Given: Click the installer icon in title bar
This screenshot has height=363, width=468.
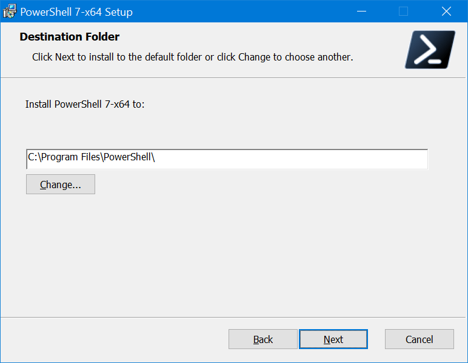Looking at the screenshot, I should [x=10, y=11].
